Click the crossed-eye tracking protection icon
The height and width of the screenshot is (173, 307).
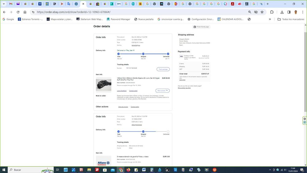[x=256, y=12]
